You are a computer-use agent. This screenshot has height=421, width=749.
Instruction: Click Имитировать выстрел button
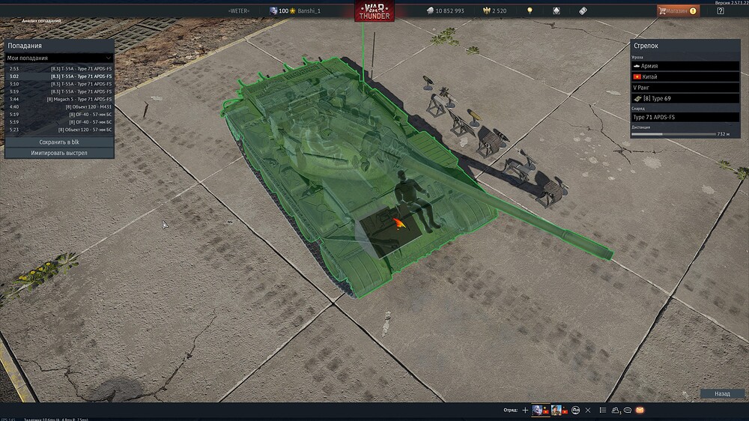pos(59,153)
